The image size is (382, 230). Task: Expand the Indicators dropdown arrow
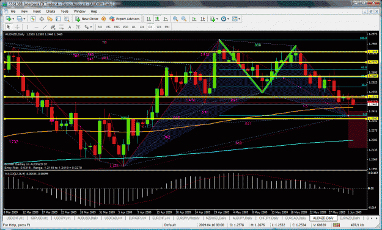pos(217,19)
